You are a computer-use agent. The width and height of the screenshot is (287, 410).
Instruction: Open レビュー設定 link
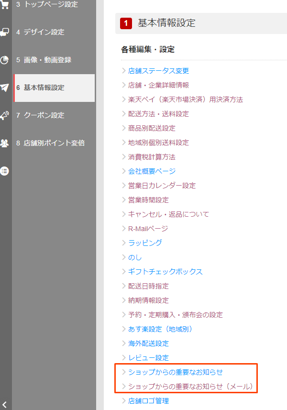[148, 358]
